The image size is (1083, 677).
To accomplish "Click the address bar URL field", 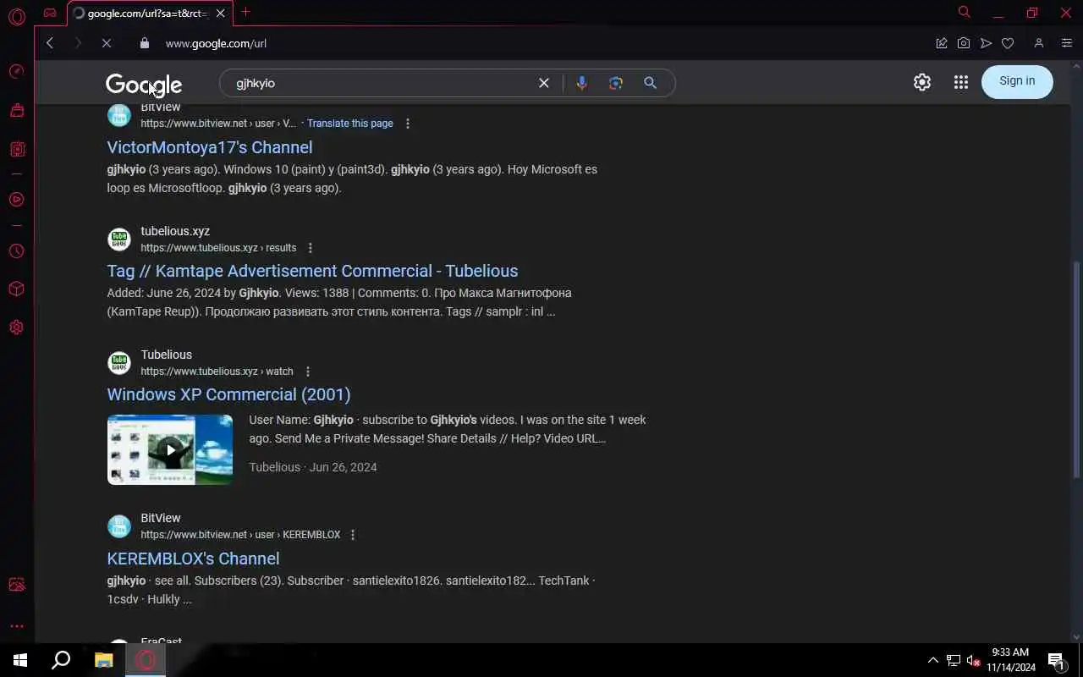I will click(541, 43).
